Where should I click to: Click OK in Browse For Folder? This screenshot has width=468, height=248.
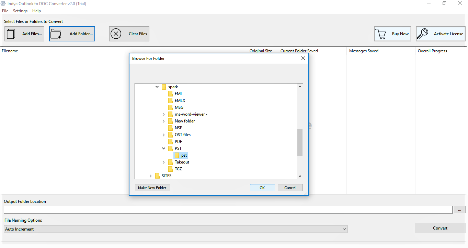tap(262, 188)
